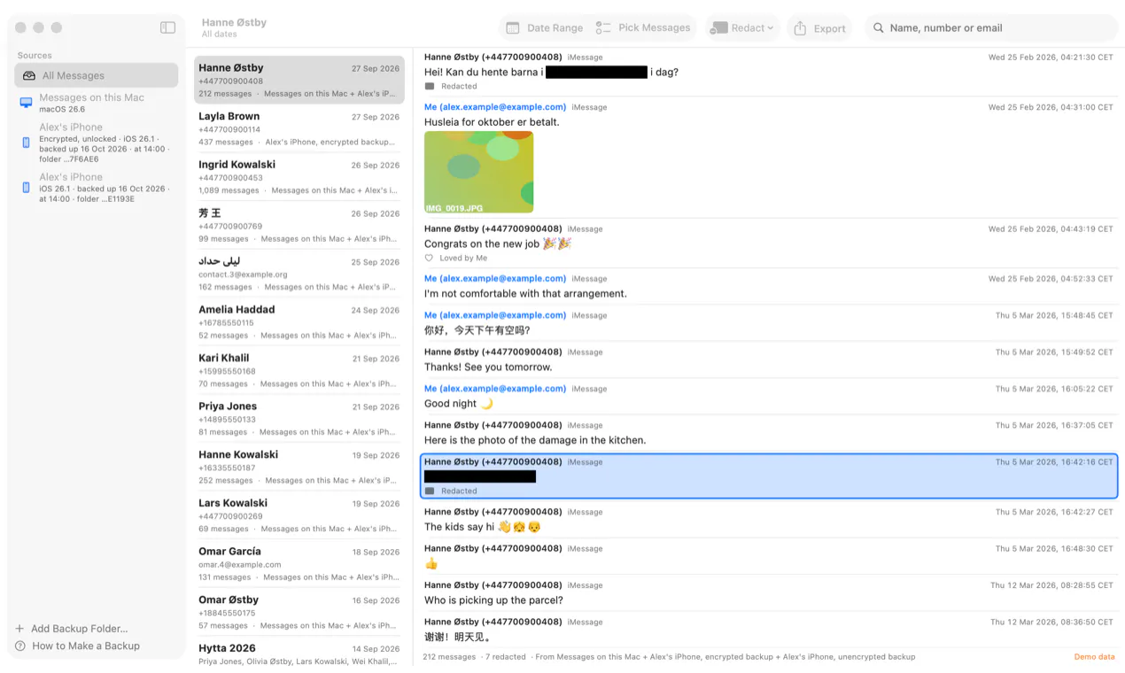The image size is (1125, 673).
Task: Click the Redacted tag under "Hei! Kan du hente barna"
Action: pyautogui.click(x=451, y=87)
